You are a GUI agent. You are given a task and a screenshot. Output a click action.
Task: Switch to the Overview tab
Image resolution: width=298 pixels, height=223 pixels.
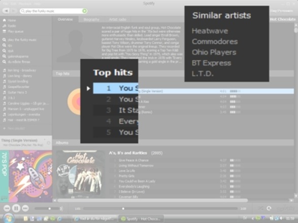click(x=65, y=19)
